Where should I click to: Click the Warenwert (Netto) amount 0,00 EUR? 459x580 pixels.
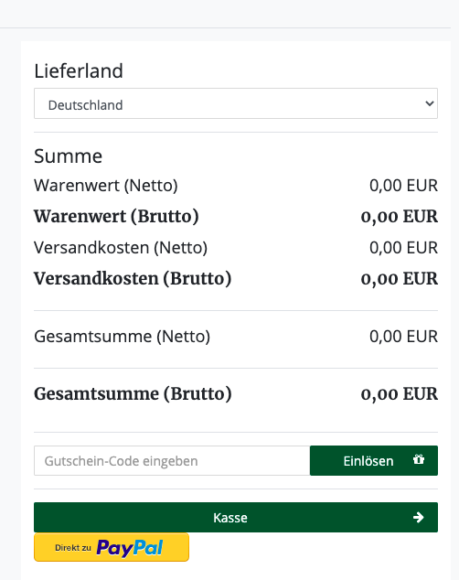403,186
